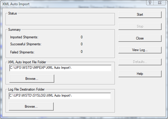The width and height of the screenshot is (168, 119).
Task: Select the Failed Shipments label
Action: click(22, 52)
